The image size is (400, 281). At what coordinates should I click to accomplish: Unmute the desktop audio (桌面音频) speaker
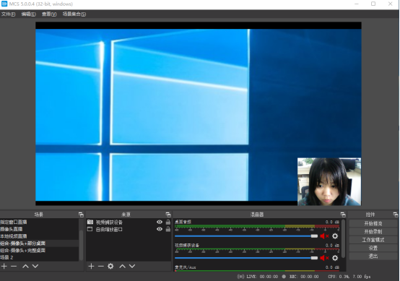[x=324, y=236]
